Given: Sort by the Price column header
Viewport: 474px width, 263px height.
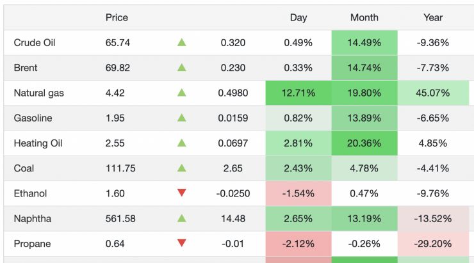Looking at the screenshot, I should (117, 17).
